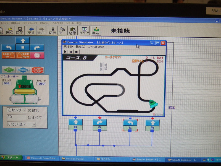The width and height of the screenshot is (221, 166).
Task: Select the green IF condition block
Action: click(x=9, y=70)
